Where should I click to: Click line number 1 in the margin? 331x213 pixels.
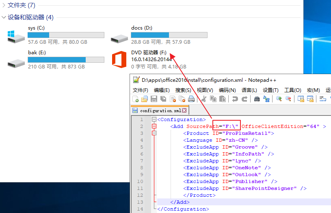(142, 119)
